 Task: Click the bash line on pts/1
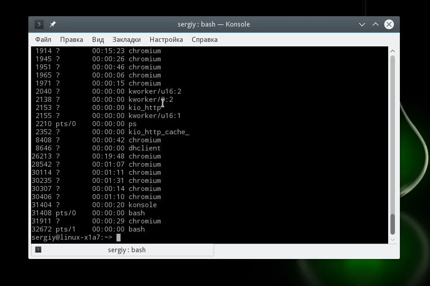[x=88, y=229]
